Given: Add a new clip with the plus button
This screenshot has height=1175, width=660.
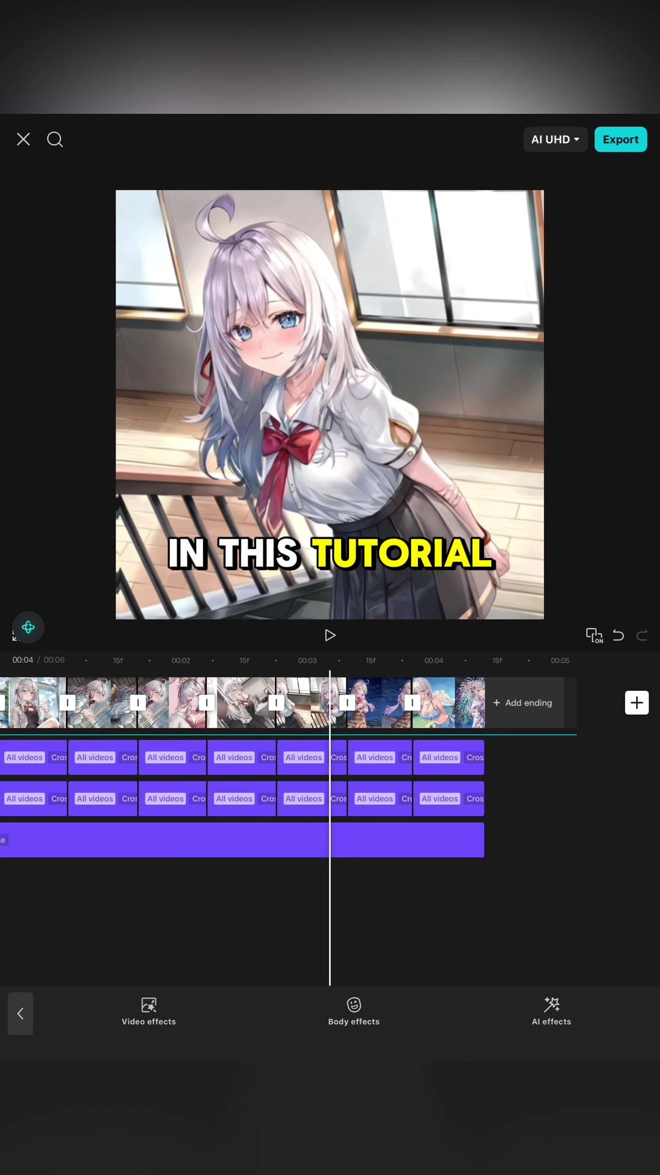Looking at the screenshot, I should pos(637,703).
